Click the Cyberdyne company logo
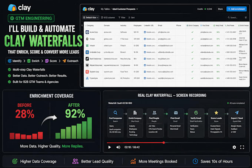The image size is (252, 168). [87, 78]
